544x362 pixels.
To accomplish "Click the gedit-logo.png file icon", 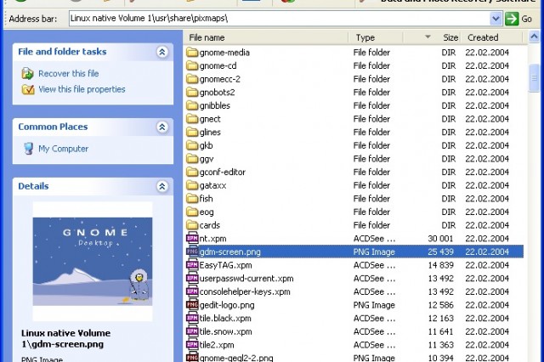I will click(x=192, y=305).
